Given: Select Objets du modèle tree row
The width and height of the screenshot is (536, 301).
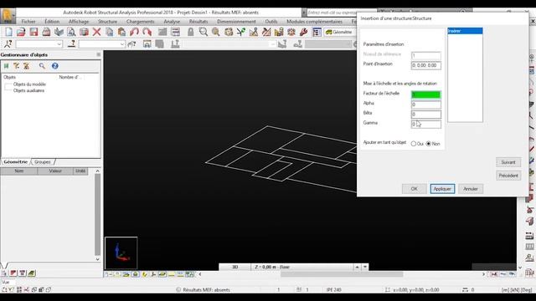Looking at the screenshot, I should tap(29, 84).
